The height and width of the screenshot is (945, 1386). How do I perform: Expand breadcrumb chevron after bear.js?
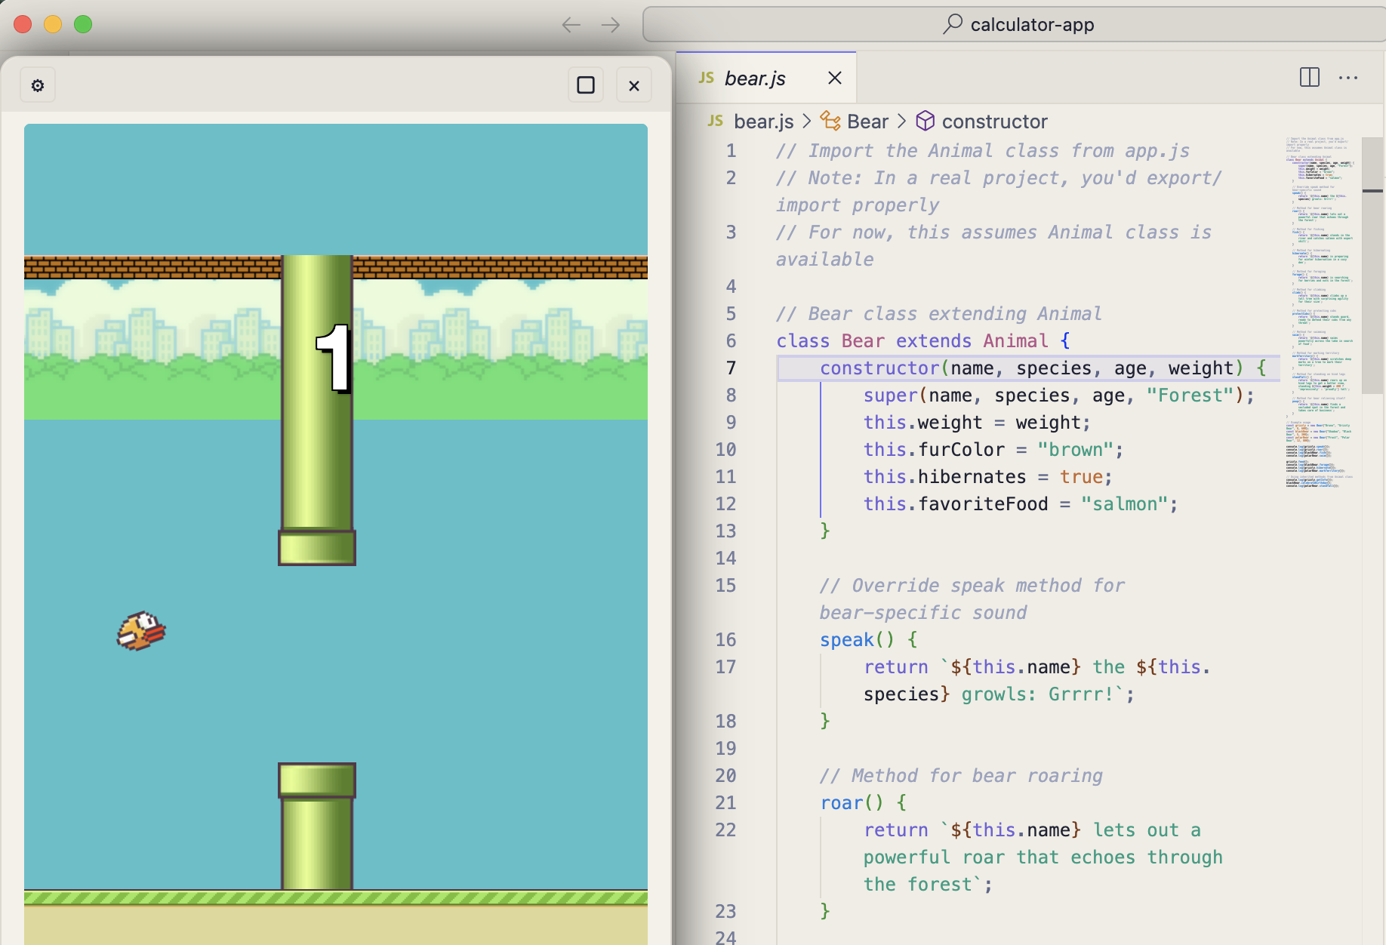pyautogui.click(x=807, y=121)
